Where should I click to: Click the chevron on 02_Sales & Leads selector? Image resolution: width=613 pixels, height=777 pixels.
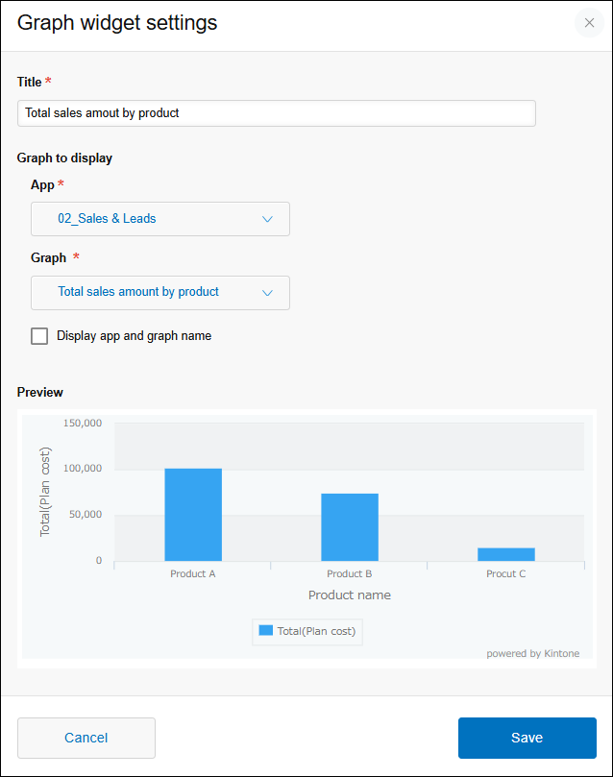267,219
